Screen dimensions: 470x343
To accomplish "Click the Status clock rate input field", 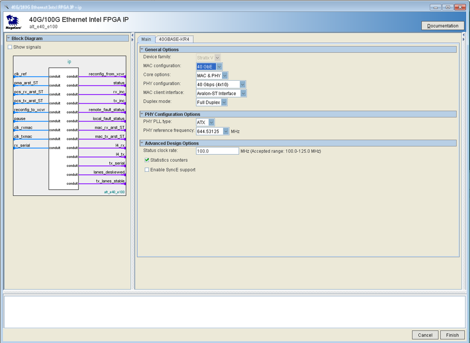I will pyautogui.click(x=217, y=151).
